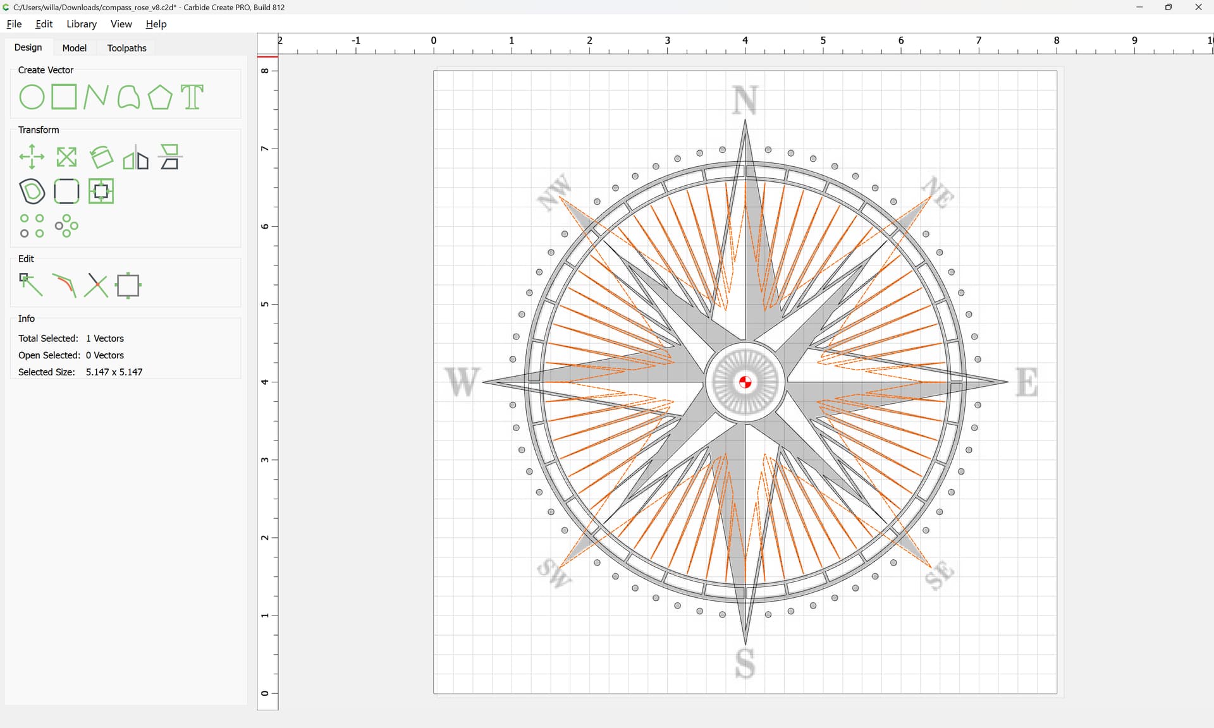Open the View menu

(x=121, y=24)
